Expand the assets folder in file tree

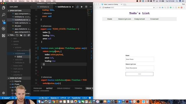16,41
